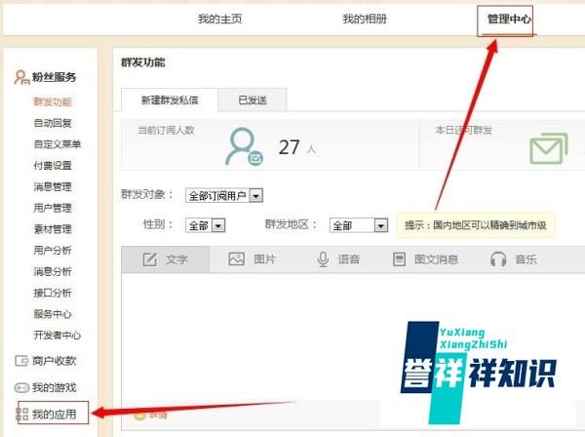Image resolution: width=585 pixels, height=437 pixels.
Task: Switch to 已发送 tab
Action: coord(253,100)
